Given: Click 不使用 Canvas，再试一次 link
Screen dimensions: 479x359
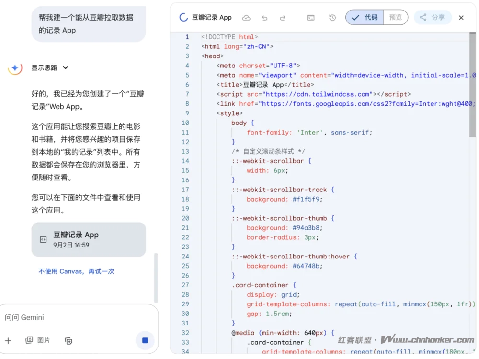Looking at the screenshot, I should coord(76,271).
